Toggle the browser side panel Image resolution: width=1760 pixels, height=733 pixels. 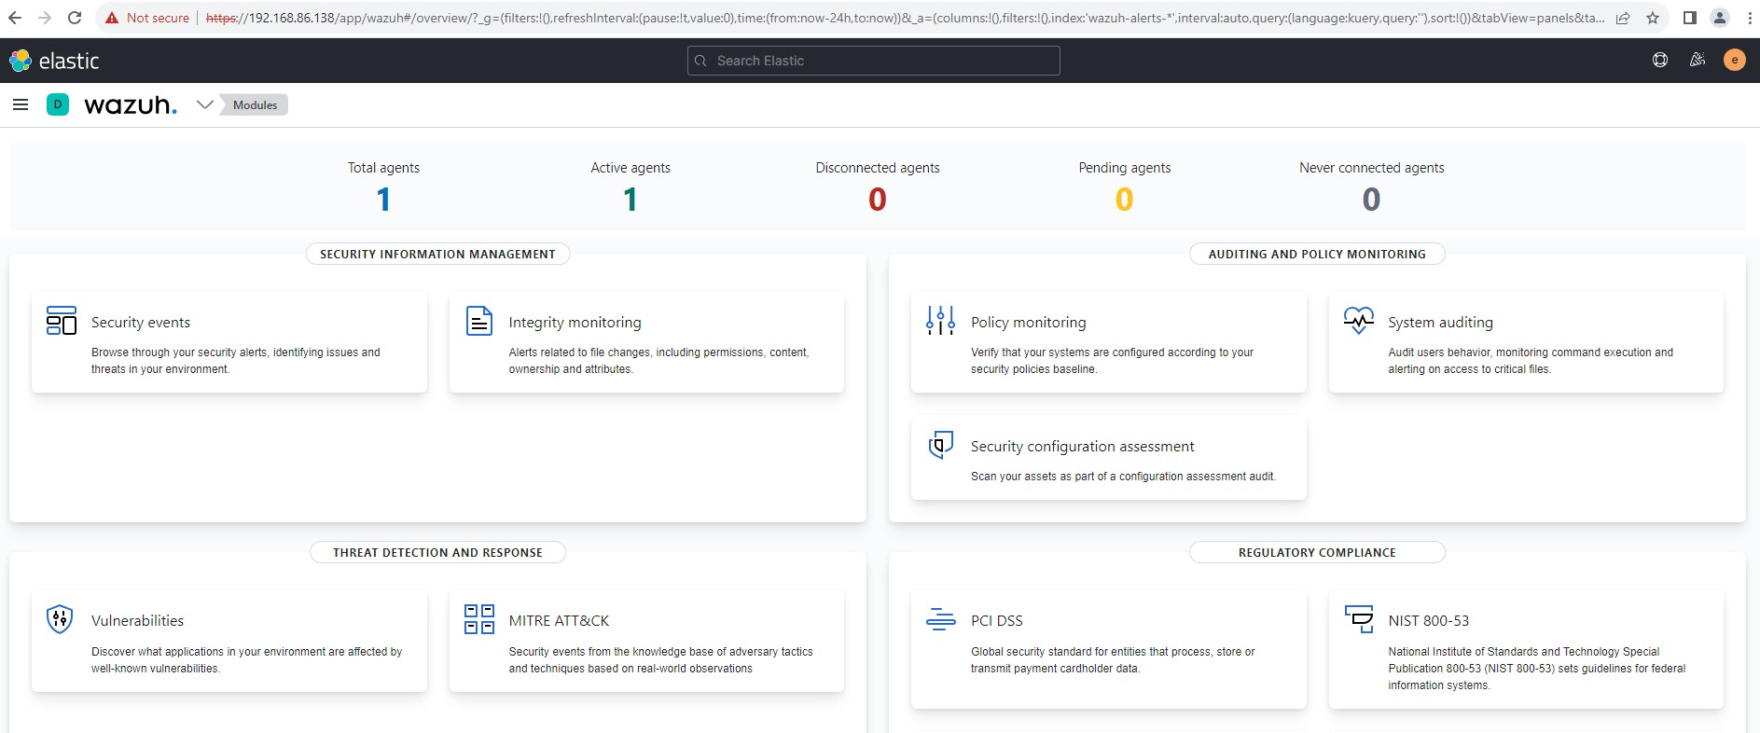pyautogui.click(x=1690, y=18)
